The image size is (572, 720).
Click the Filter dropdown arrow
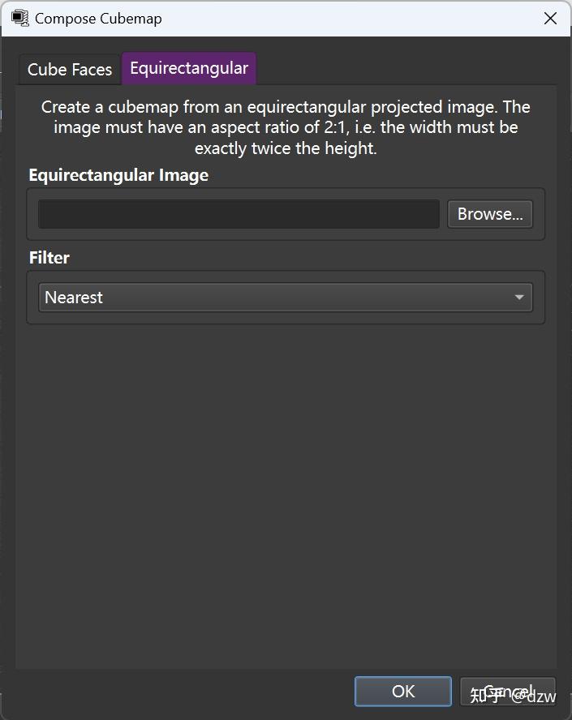click(x=519, y=297)
